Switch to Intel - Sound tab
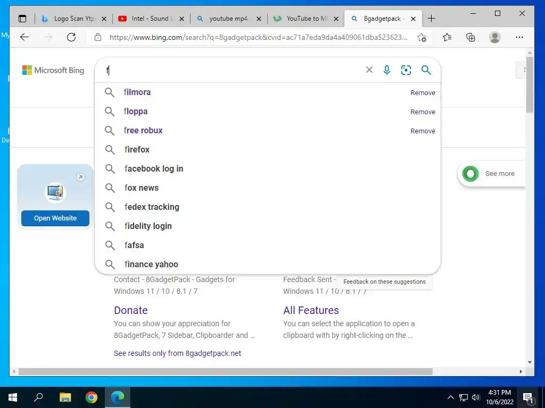545x408 pixels. tap(152, 19)
